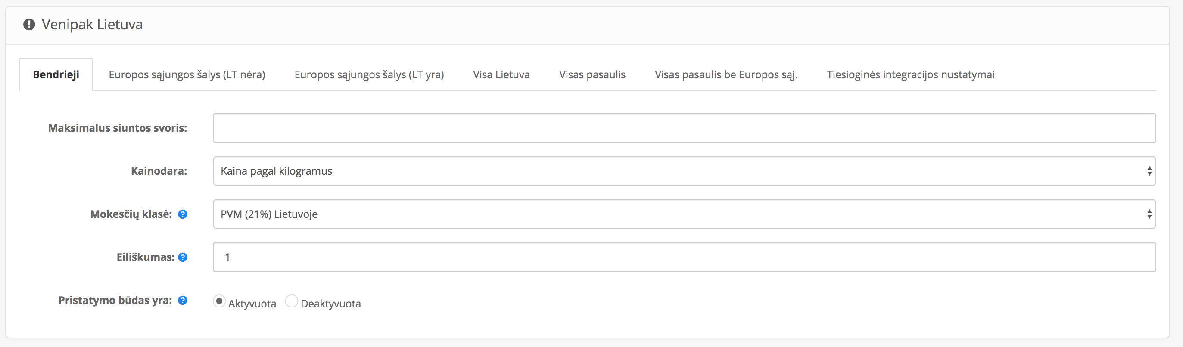Click the Mokesčių klasė label text
The height and width of the screenshot is (347, 1183).
[131, 214]
